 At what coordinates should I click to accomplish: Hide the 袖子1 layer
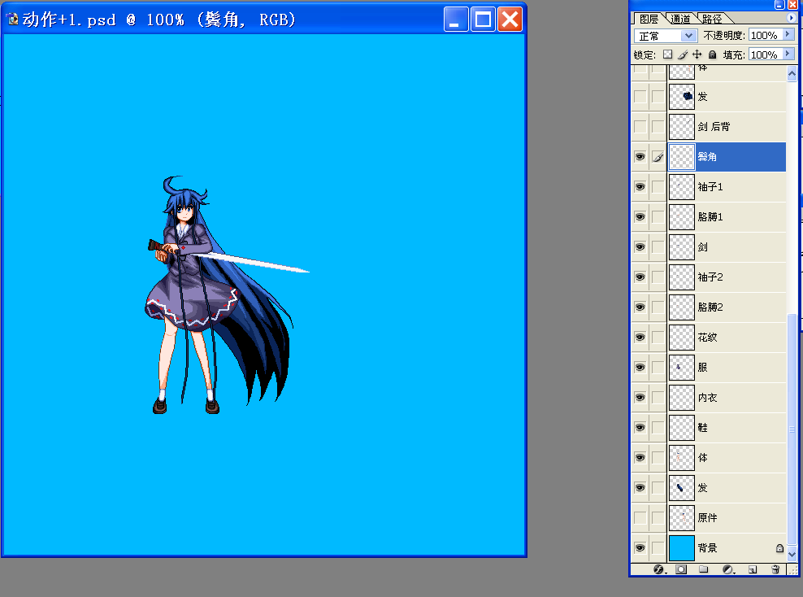tap(640, 187)
